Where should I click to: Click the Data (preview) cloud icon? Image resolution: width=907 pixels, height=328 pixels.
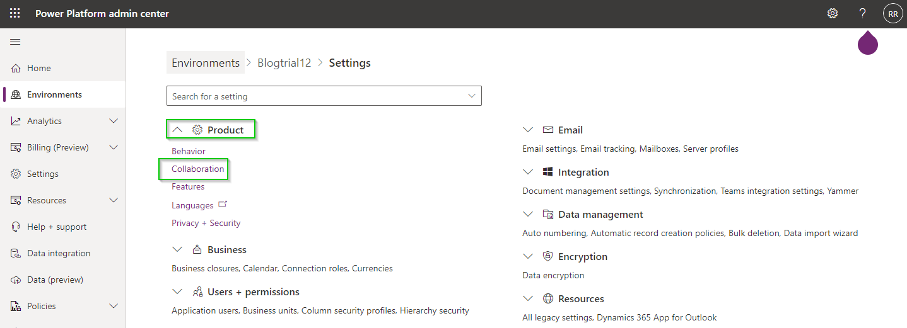coord(16,280)
